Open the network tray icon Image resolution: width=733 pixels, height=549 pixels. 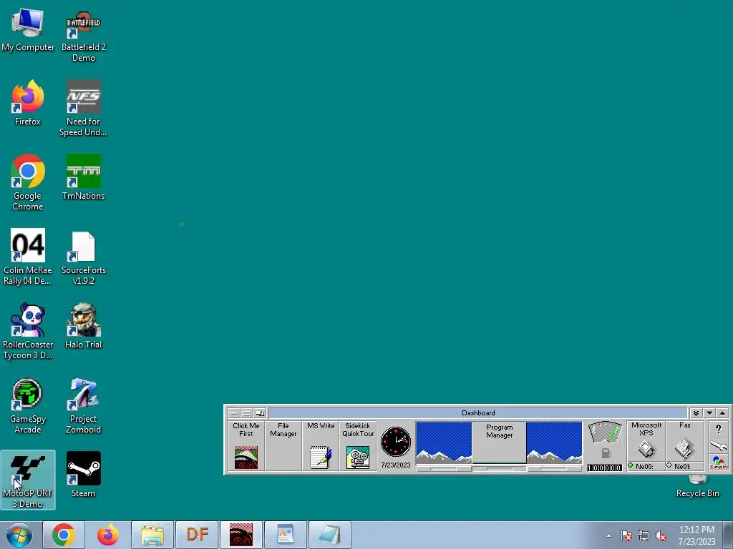tap(644, 535)
